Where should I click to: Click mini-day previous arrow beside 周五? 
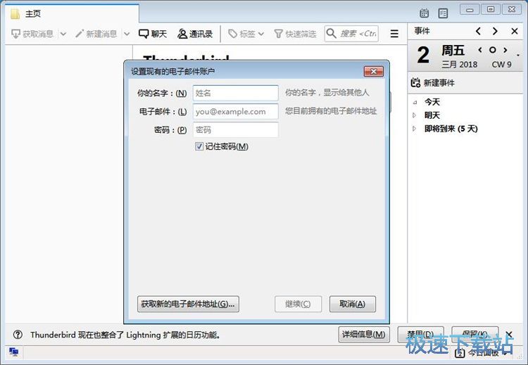tap(480, 50)
